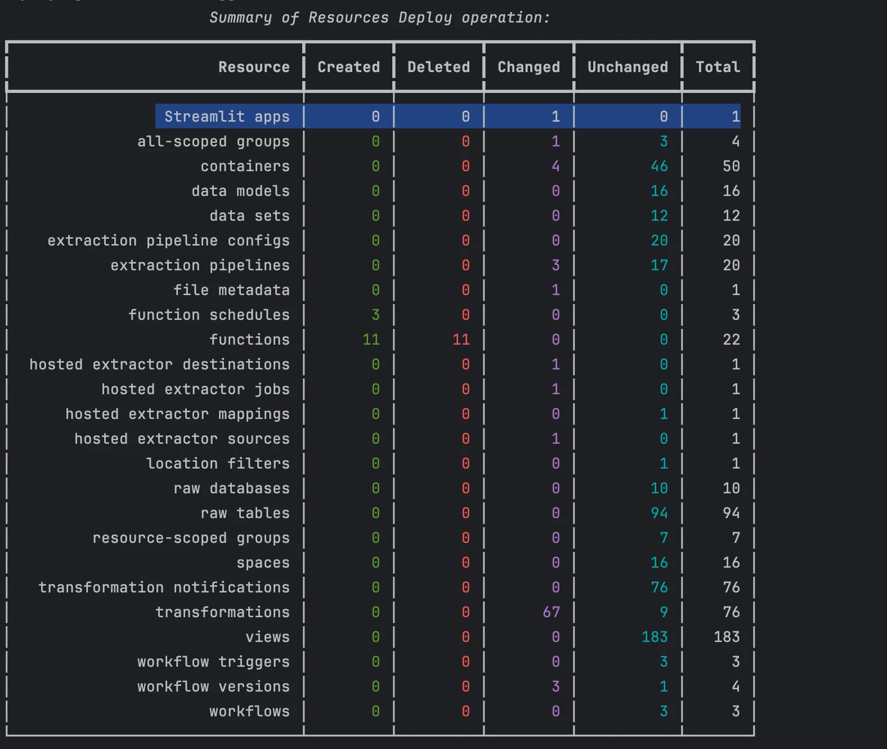Click the highlighted Streamlit apps row label
887x749 pixels.
tap(226, 117)
